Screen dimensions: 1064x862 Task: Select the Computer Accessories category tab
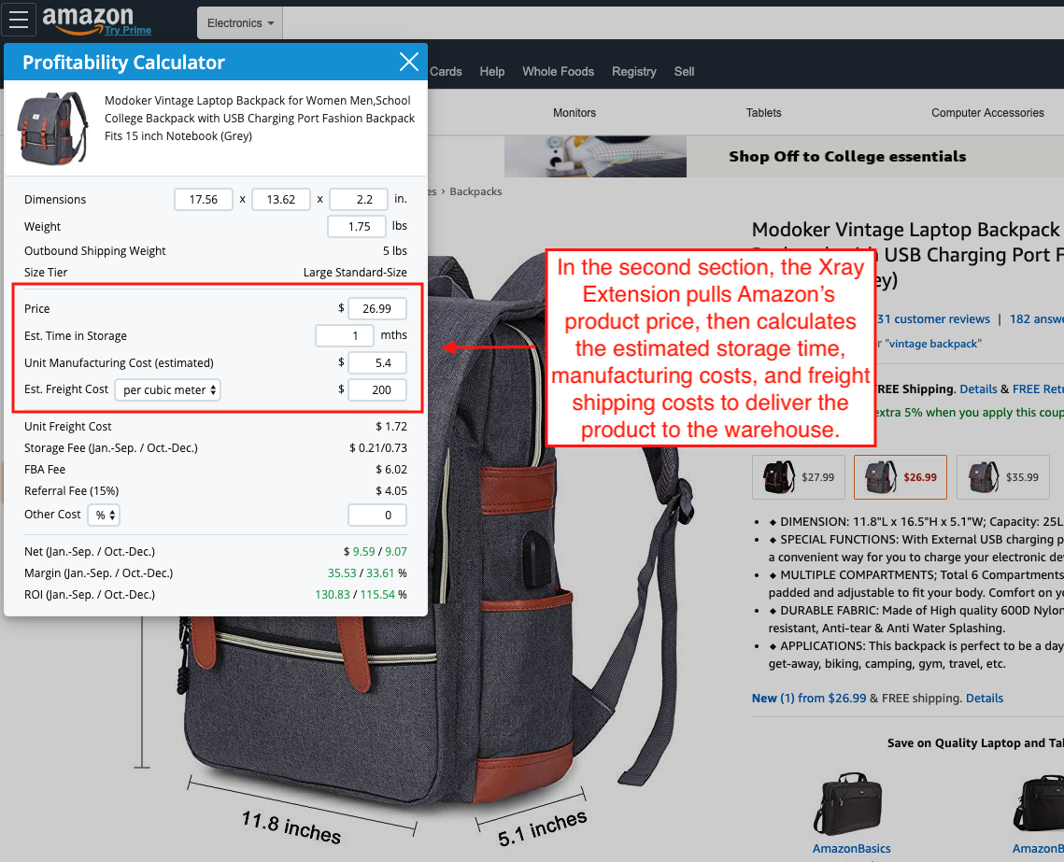986,113
